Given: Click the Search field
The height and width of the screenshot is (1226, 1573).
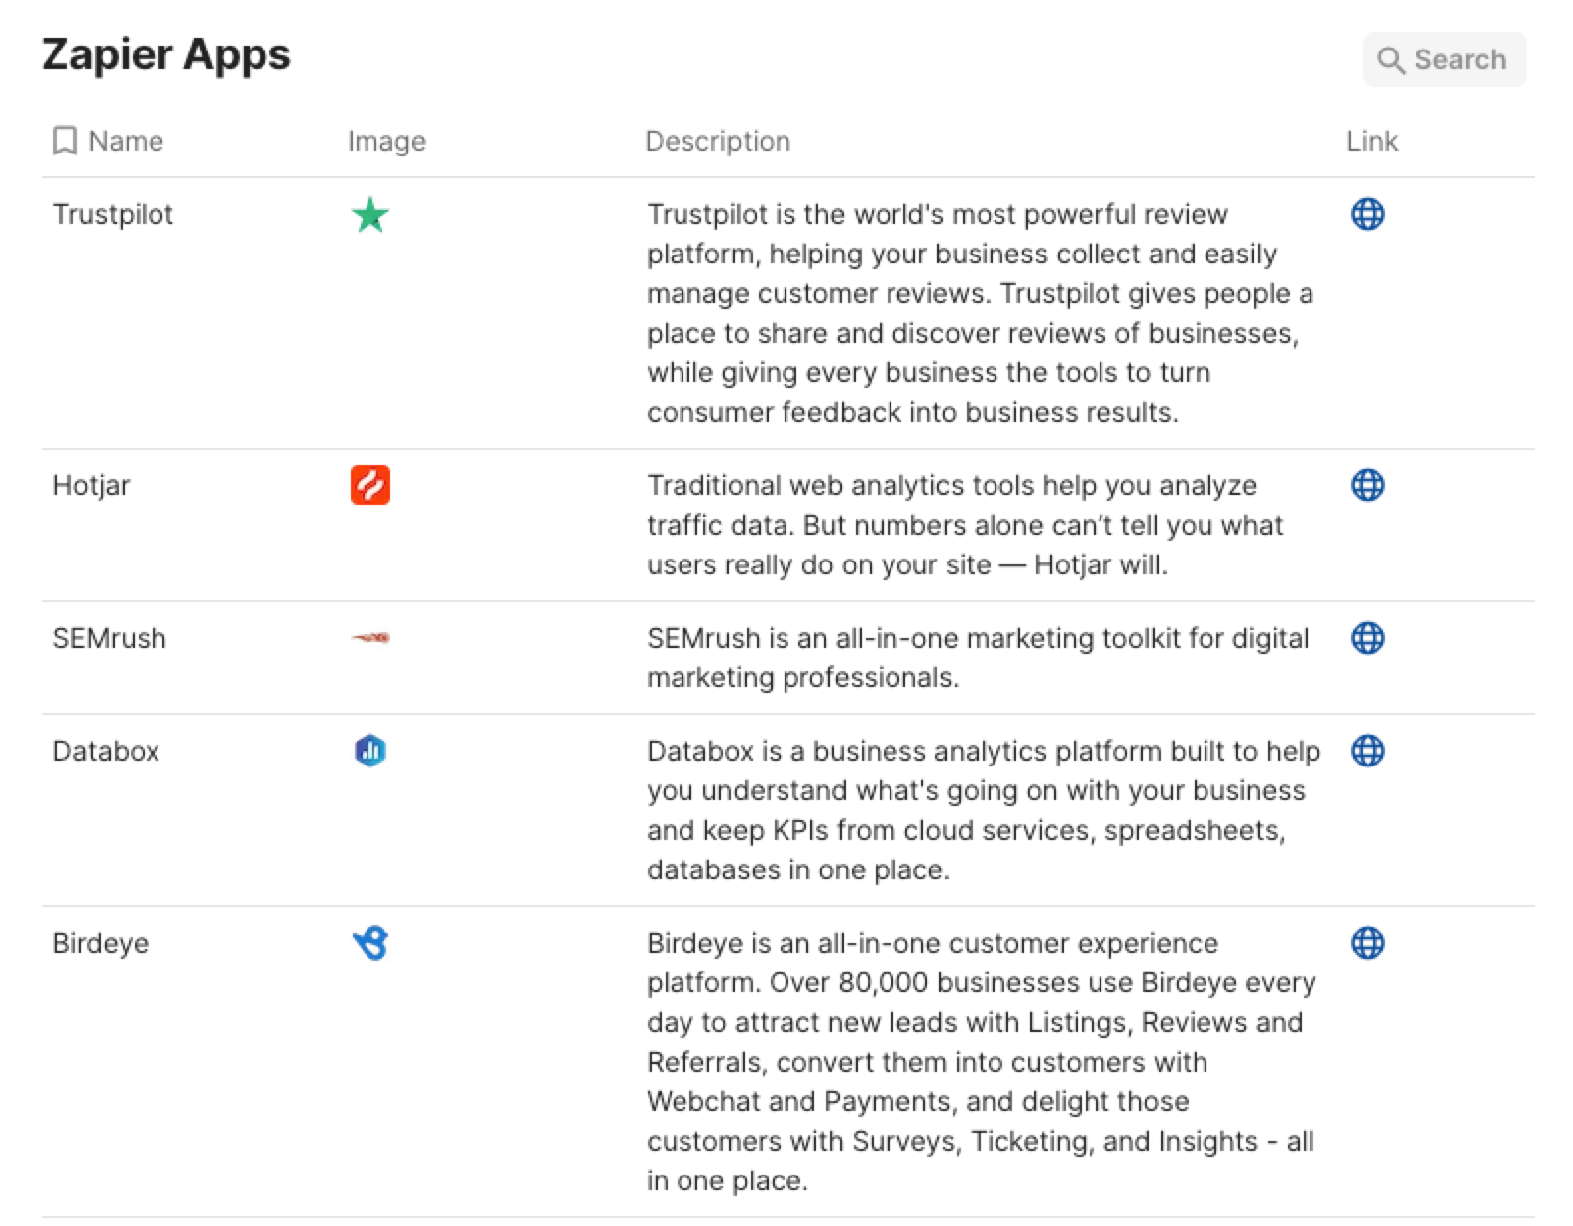Looking at the screenshot, I should point(1444,59).
